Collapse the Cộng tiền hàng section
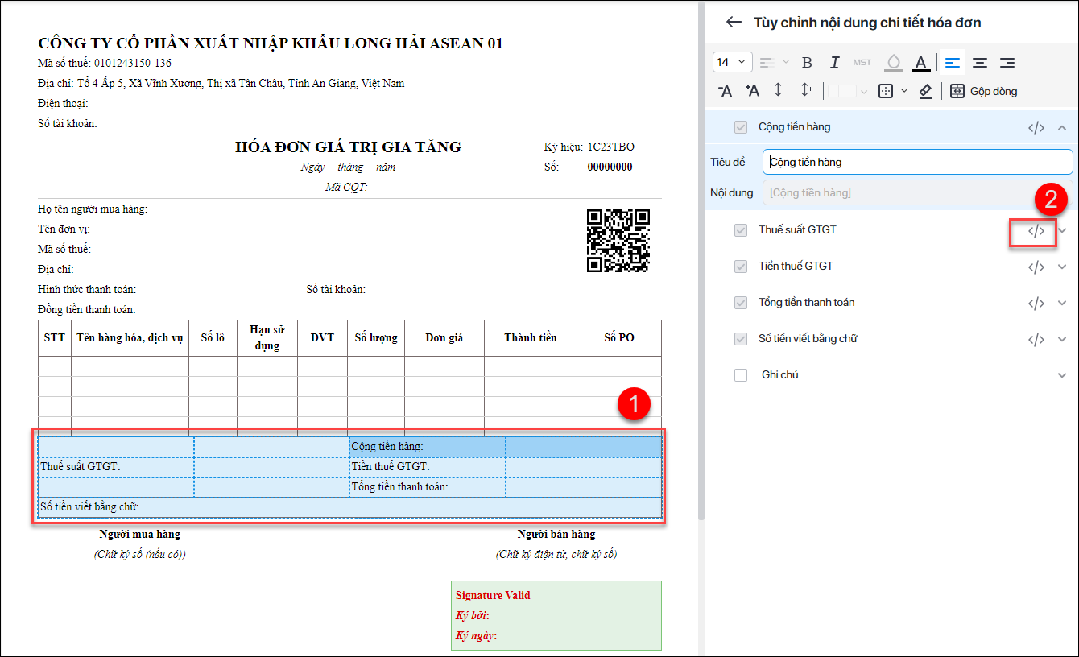Viewport: 1079px width, 657px height. click(1062, 127)
